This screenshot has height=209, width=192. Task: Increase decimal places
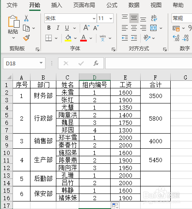click(176, 38)
